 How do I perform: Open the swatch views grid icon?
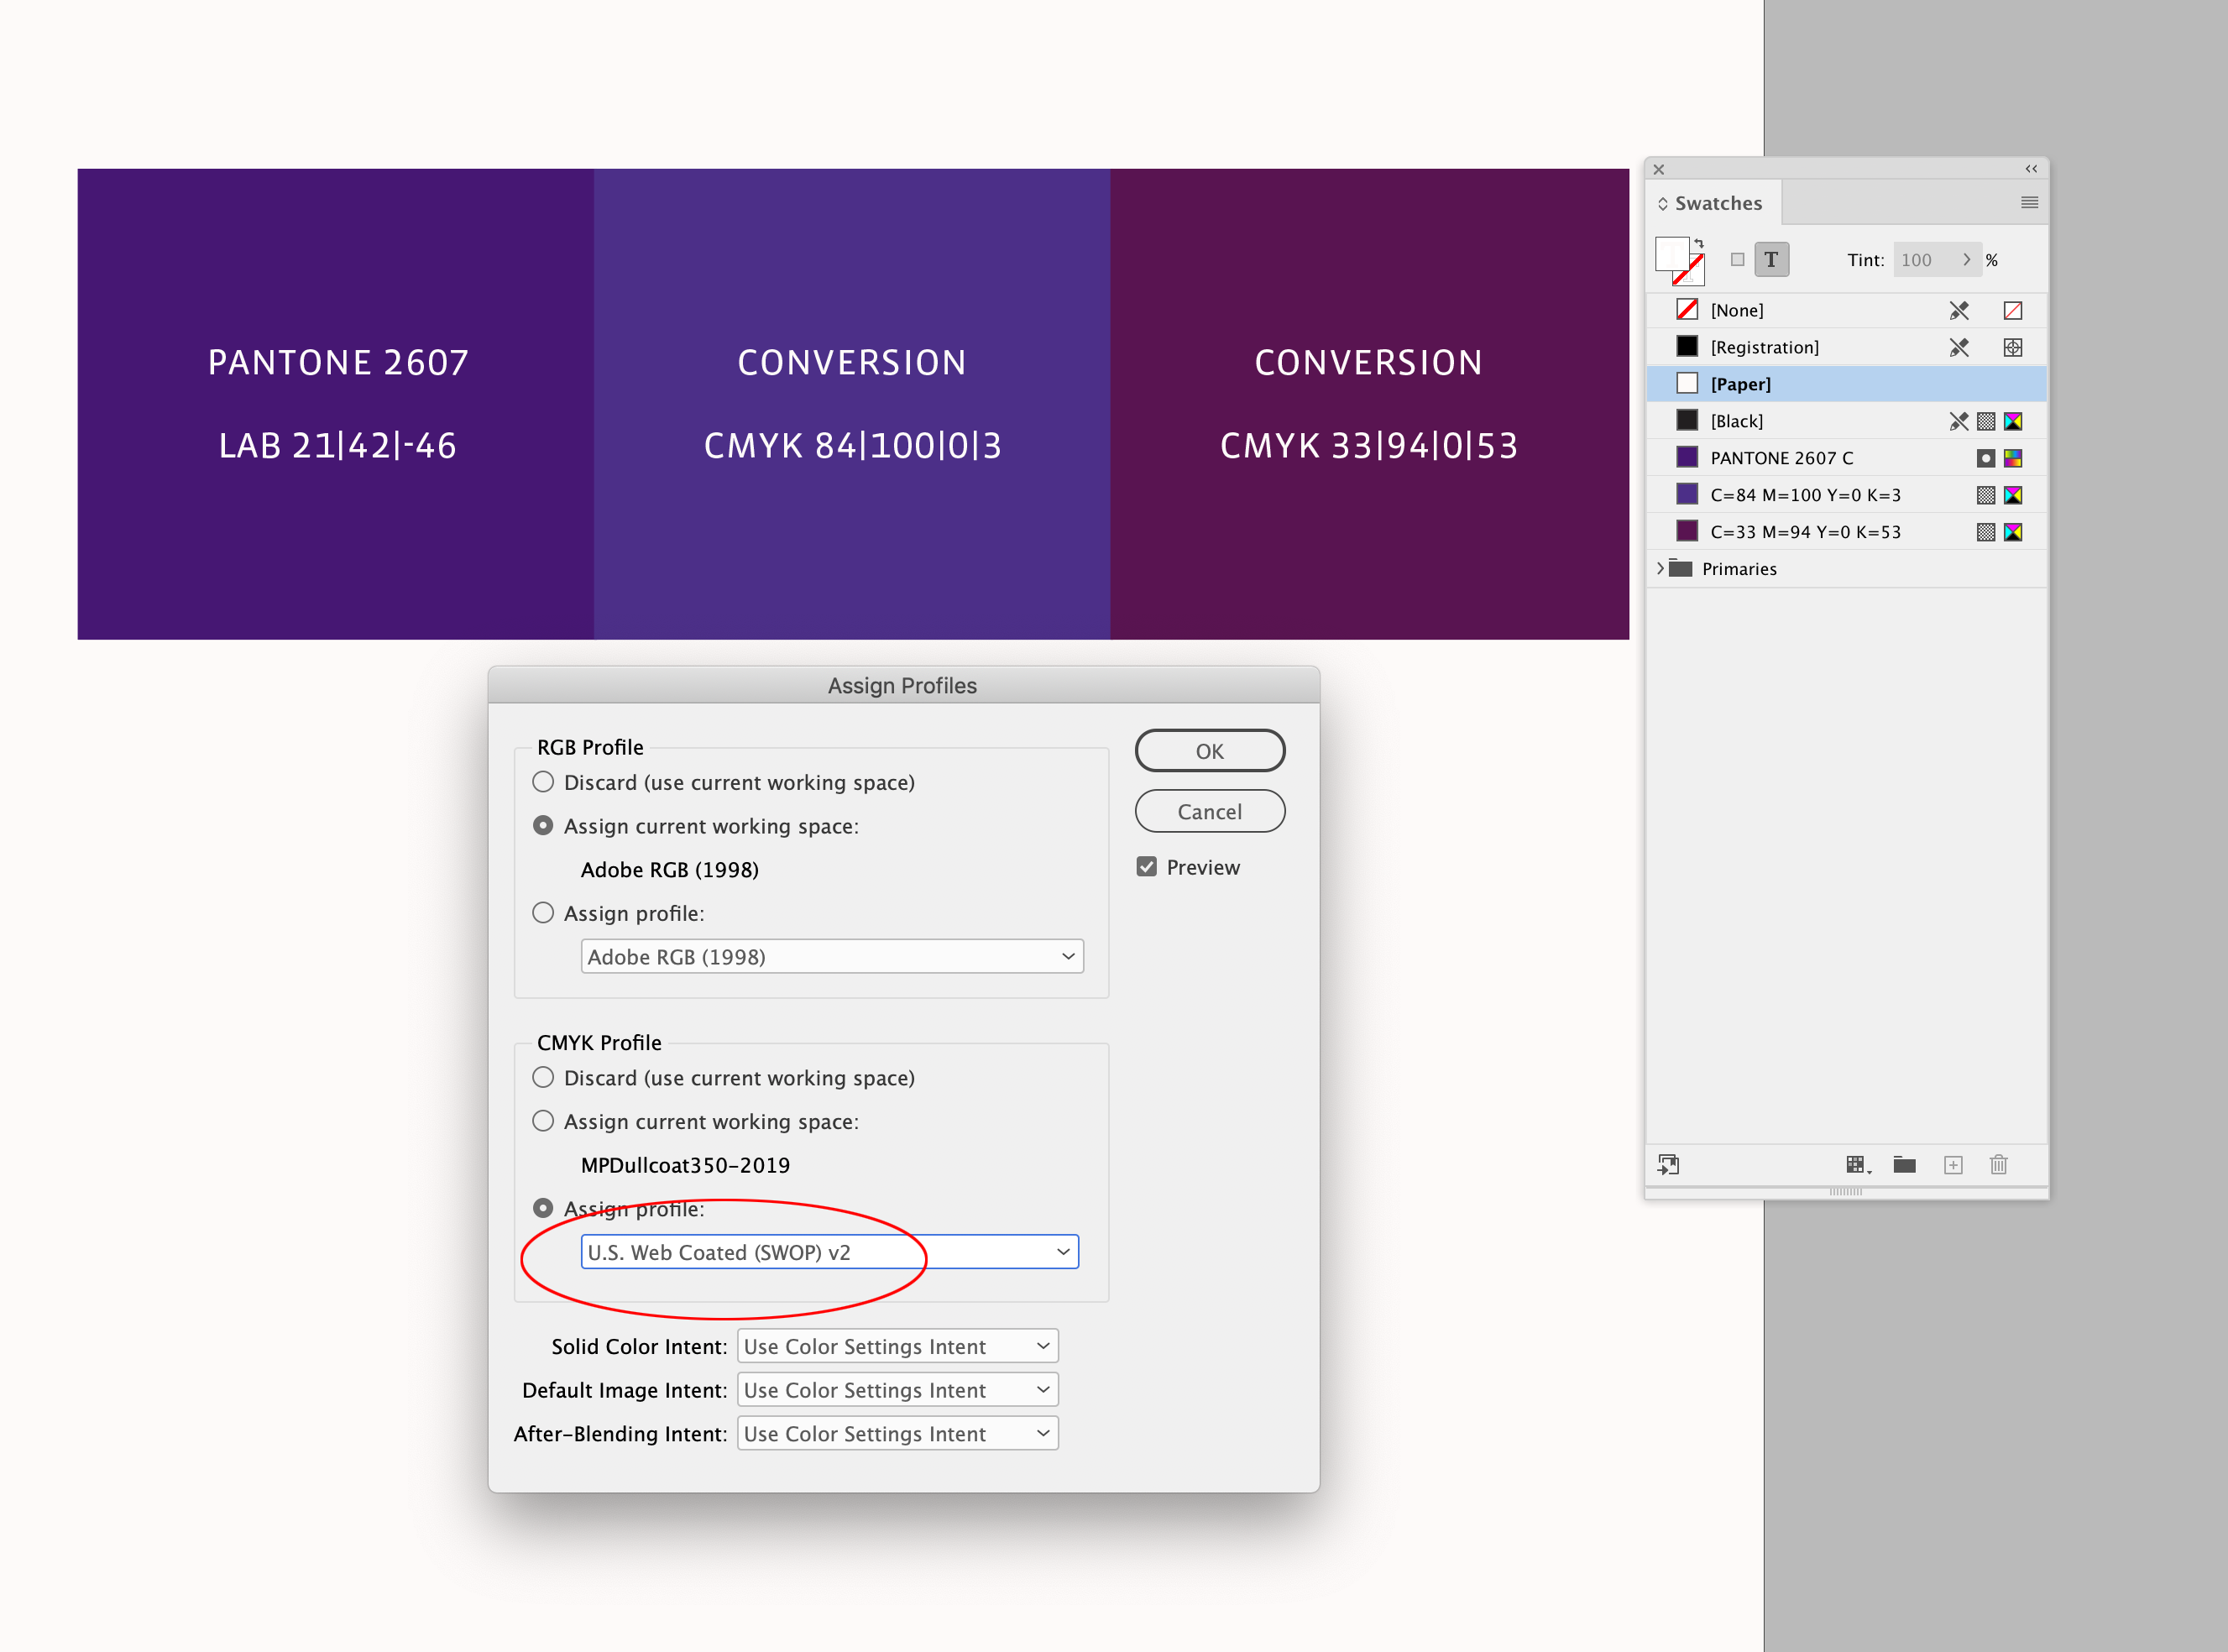tap(1857, 1164)
